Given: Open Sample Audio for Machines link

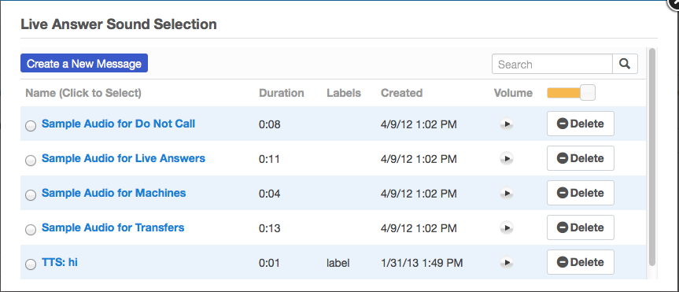Looking at the screenshot, I should click(x=113, y=193).
